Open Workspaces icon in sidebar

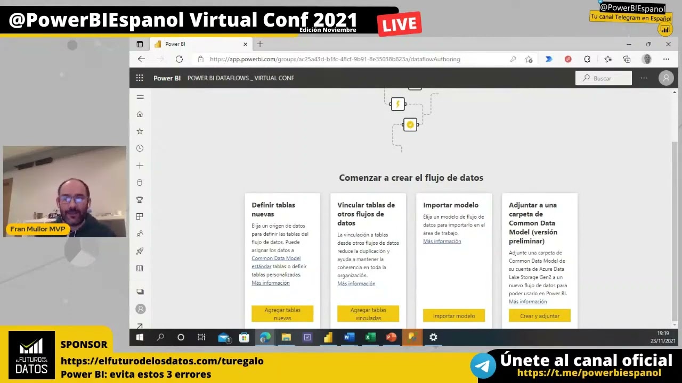(x=140, y=292)
